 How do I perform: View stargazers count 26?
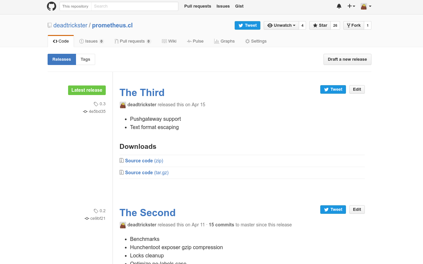point(335,25)
